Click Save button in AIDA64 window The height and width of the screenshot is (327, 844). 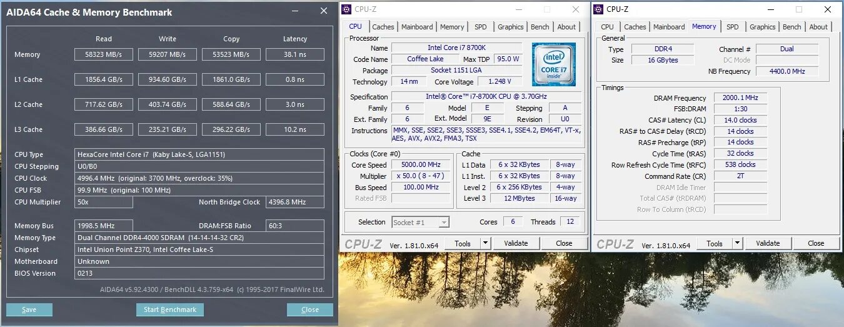pyautogui.click(x=29, y=309)
